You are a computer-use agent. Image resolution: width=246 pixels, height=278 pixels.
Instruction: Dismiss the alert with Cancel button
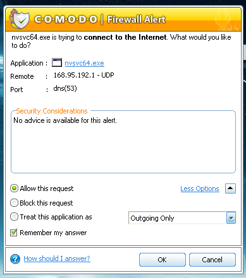coord(212,260)
